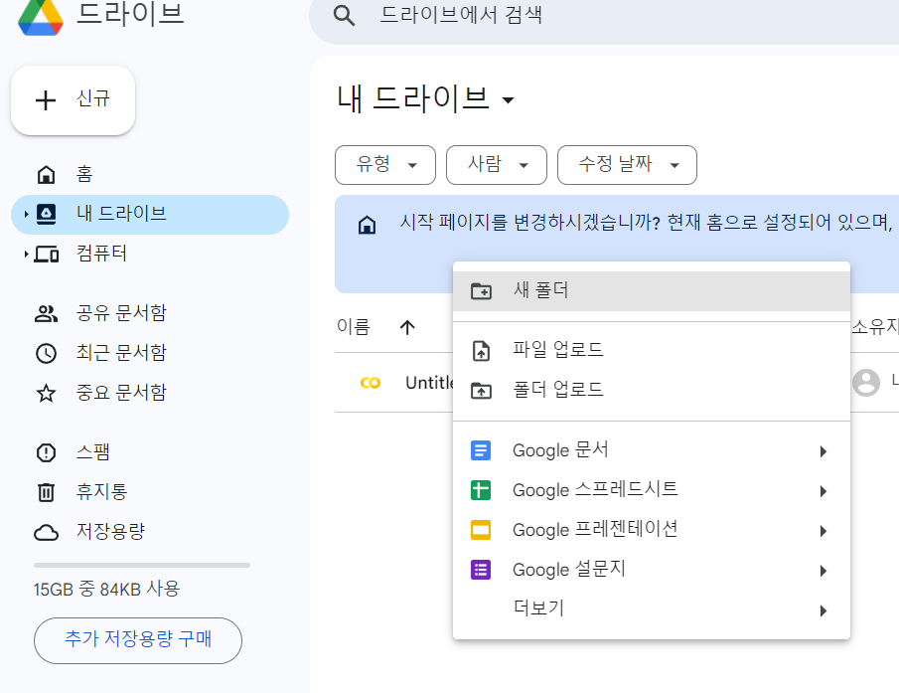Click the 저장용량 cloud icon
Image resolution: width=899 pixels, height=693 pixels.
click(46, 533)
